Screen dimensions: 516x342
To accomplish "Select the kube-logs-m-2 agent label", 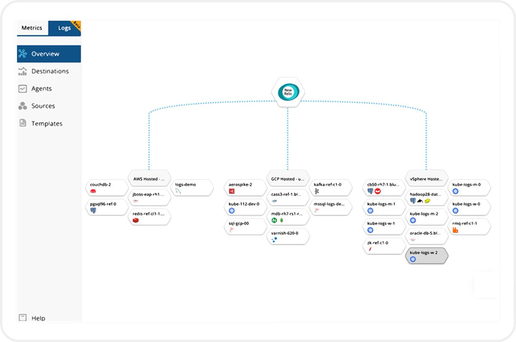I will 424,214.
